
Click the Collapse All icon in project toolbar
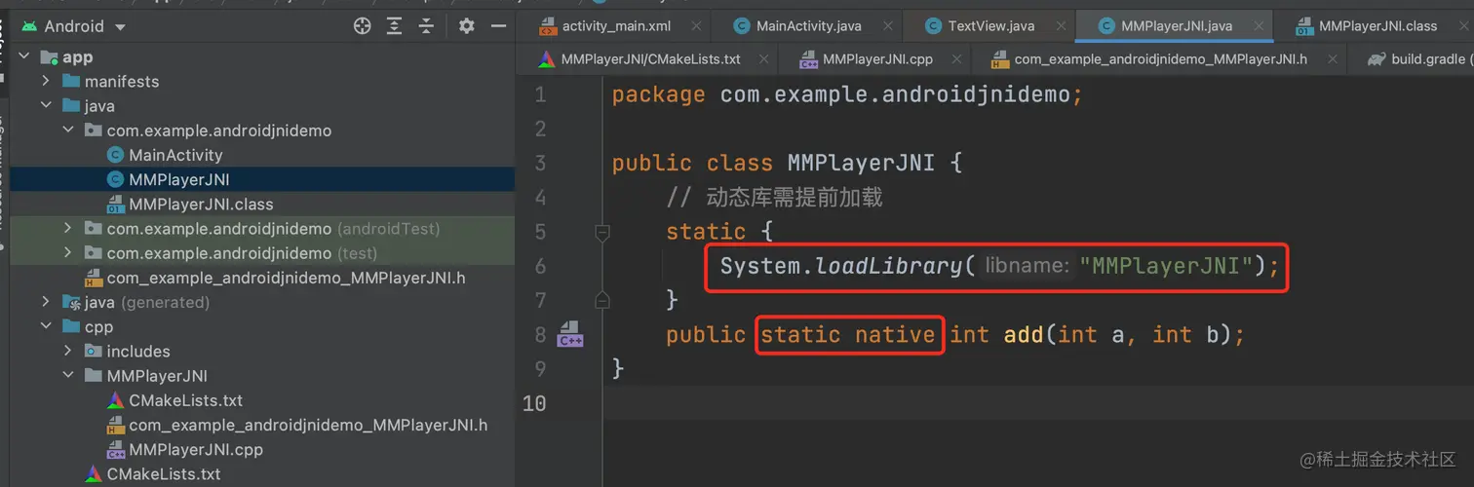(x=425, y=26)
